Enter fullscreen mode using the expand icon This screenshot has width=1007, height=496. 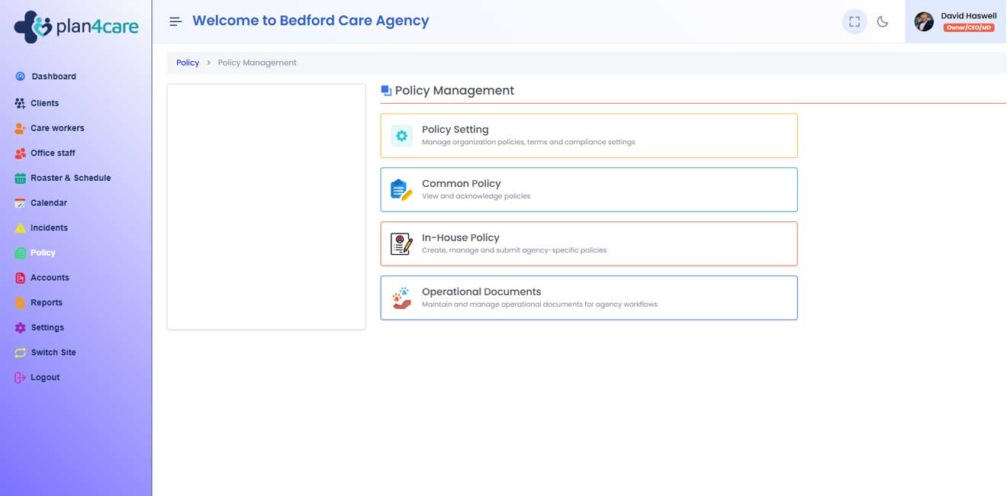854,21
